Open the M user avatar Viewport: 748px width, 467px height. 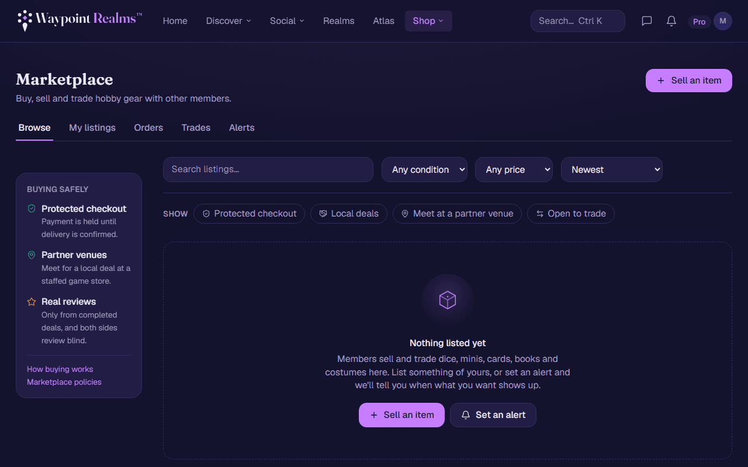tap(723, 21)
